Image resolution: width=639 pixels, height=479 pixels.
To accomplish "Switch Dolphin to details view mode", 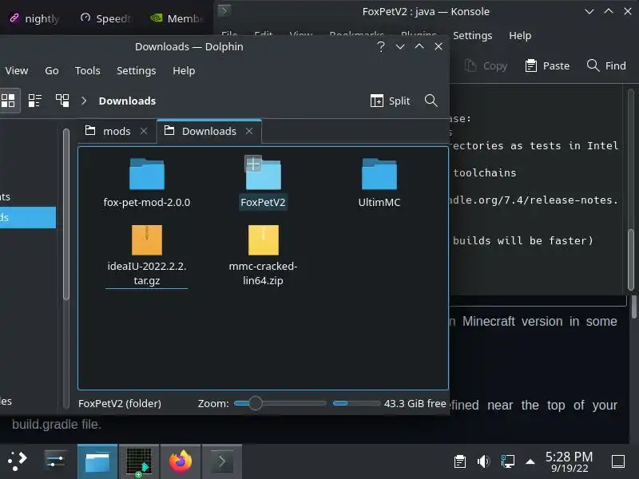I will (62, 101).
